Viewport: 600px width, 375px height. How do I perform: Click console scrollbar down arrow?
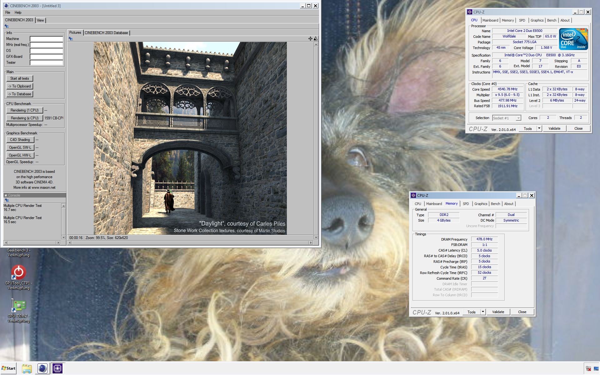(64, 237)
